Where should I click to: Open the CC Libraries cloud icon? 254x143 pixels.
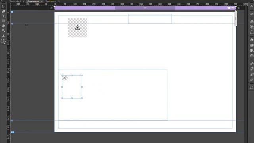click(252, 45)
